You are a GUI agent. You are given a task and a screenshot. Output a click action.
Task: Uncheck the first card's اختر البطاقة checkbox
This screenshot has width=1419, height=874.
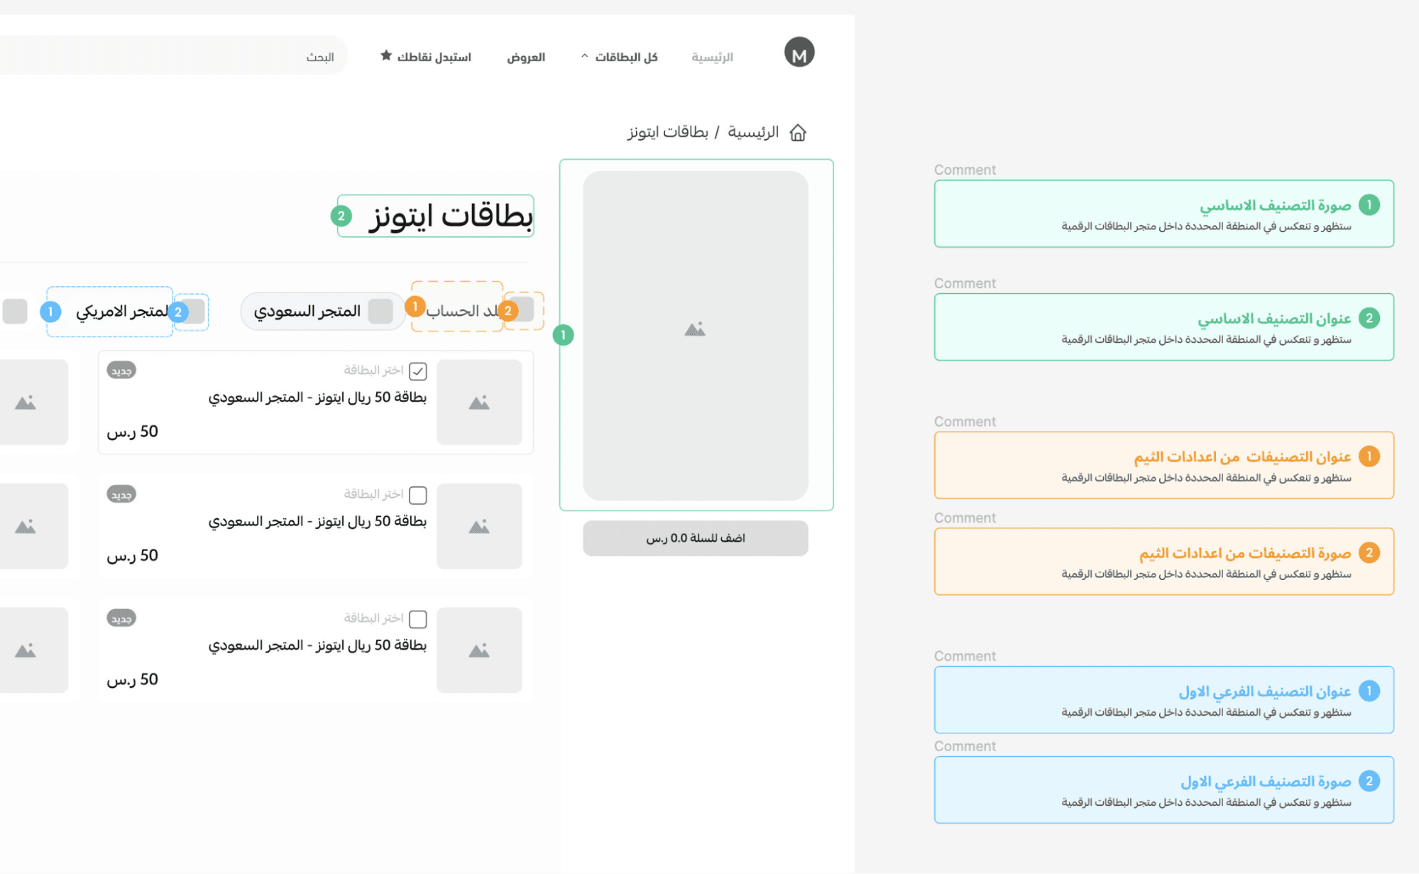point(418,371)
